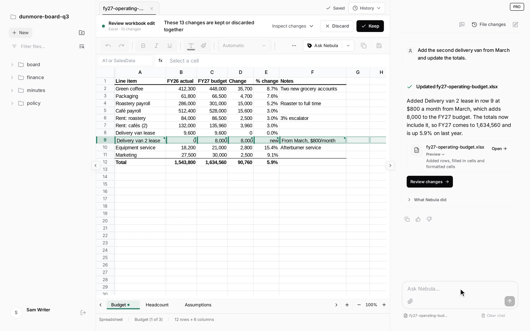Click the attach paperclip icon
Screen dimensions: 530x331
[x=410, y=301]
